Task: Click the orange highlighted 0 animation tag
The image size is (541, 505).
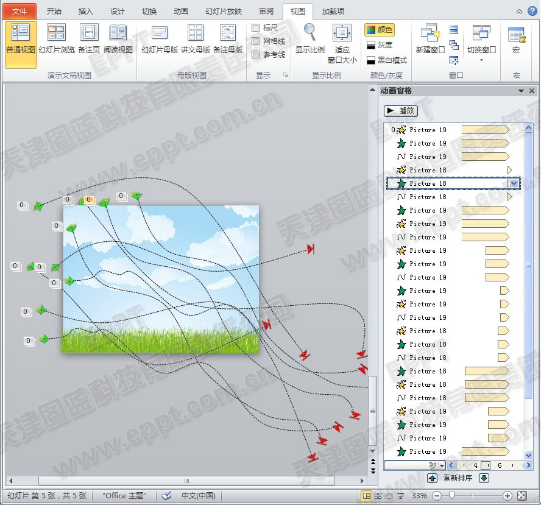Action: [89, 199]
